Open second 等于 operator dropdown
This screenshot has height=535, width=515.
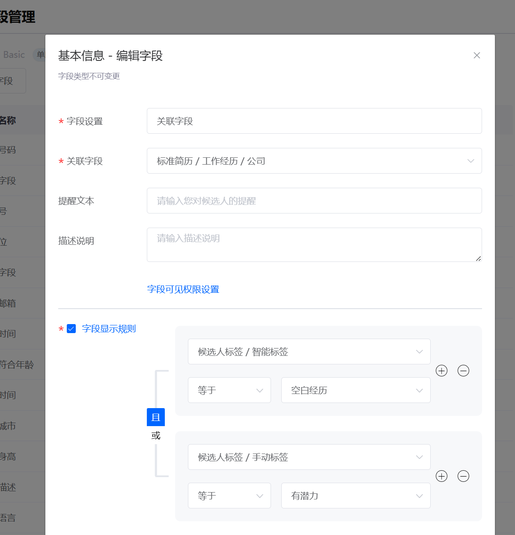[x=229, y=496]
